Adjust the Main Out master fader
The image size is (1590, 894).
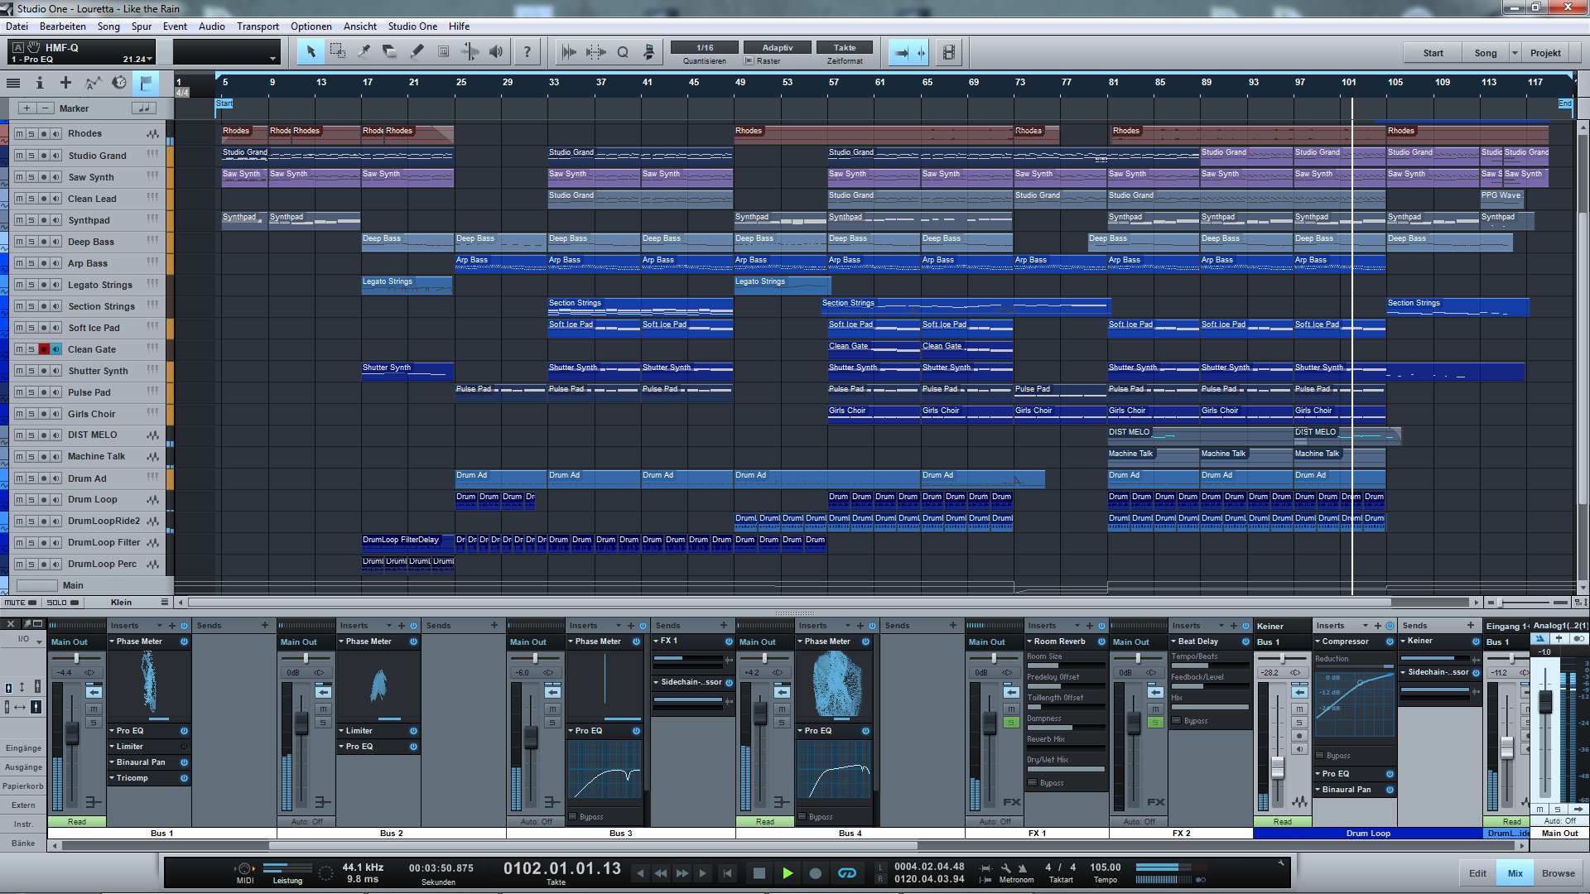[x=1545, y=700]
